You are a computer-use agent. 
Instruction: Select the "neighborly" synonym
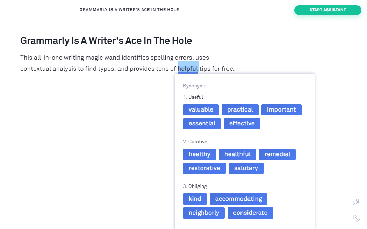coord(204,213)
